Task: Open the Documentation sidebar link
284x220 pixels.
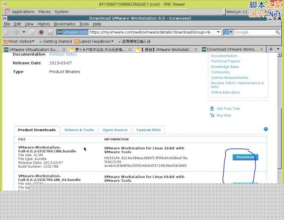Action: pos(224,56)
